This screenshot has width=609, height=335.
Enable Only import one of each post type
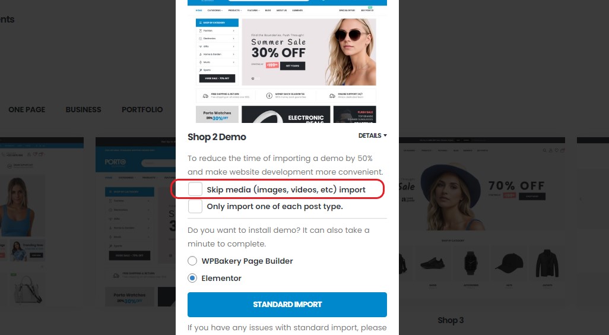(195, 206)
